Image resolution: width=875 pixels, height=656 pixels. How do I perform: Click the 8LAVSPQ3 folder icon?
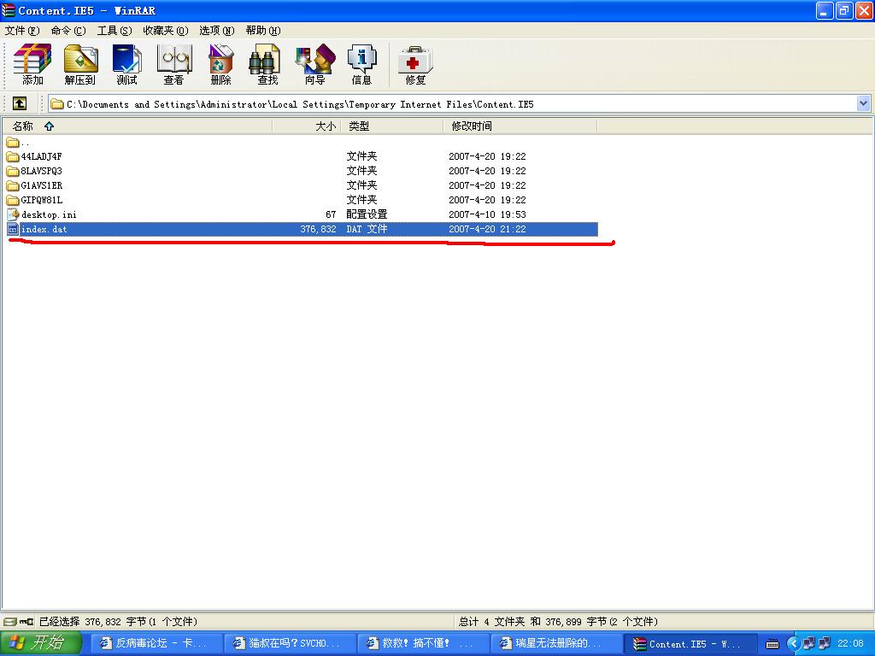(13, 171)
